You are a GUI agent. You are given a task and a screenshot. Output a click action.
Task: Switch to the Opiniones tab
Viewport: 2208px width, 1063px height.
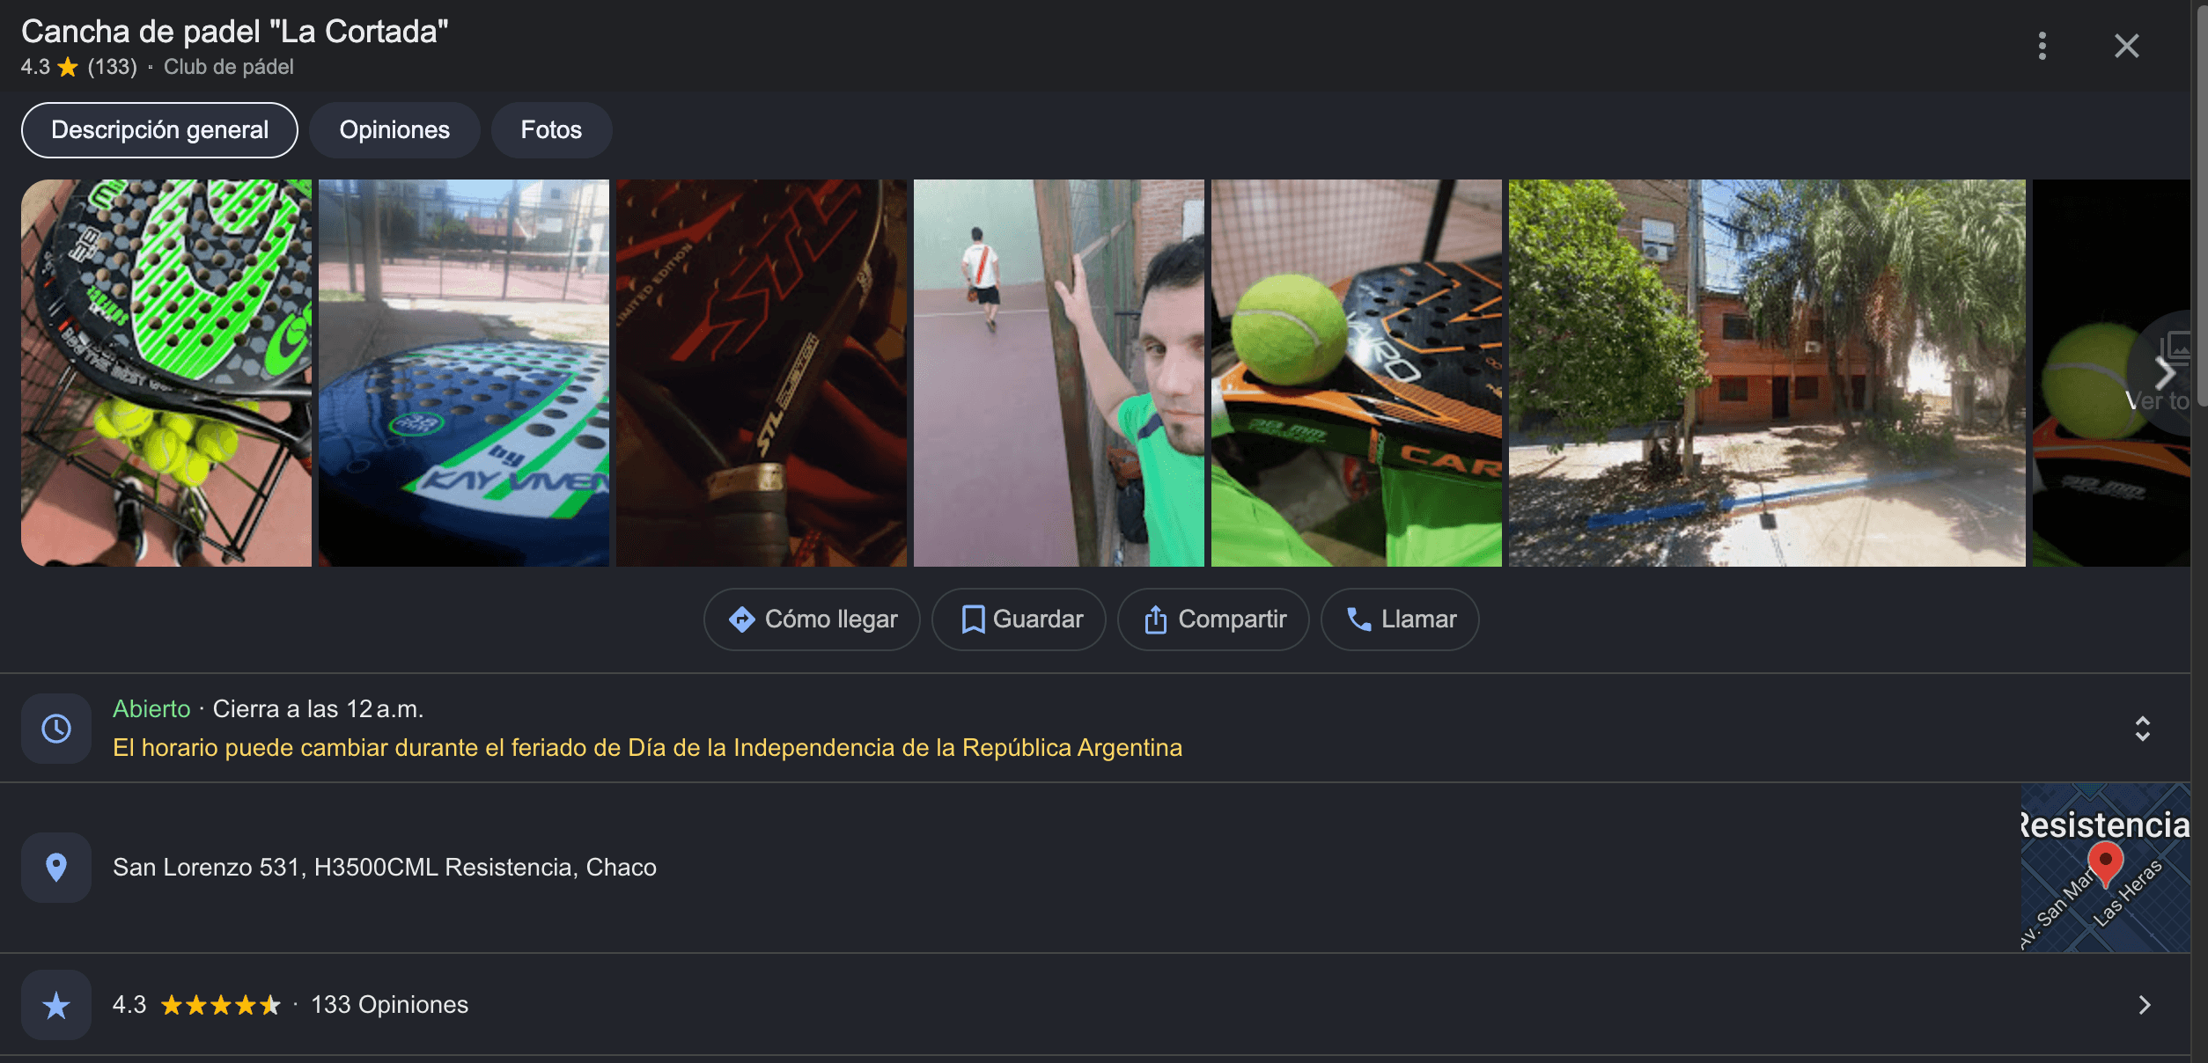pyautogui.click(x=394, y=130)
